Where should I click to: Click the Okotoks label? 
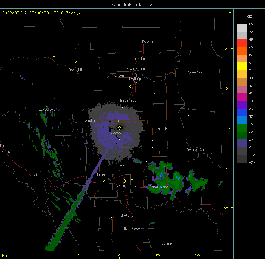tap(127, 215)
